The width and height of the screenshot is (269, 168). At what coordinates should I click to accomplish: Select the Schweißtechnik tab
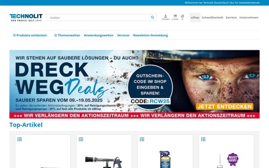[x=213, y=17]
